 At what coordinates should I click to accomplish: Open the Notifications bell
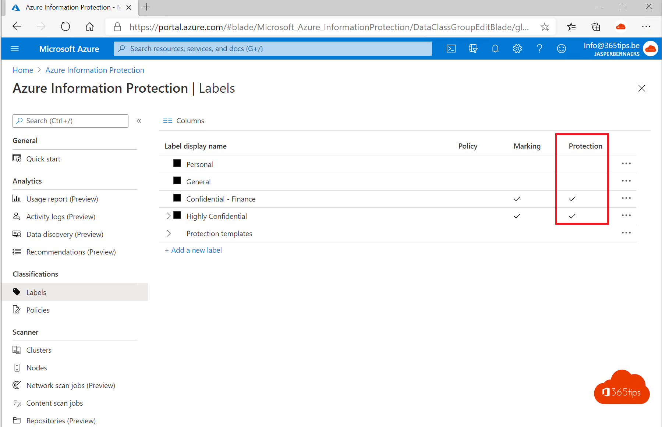[x=495, y=49]
